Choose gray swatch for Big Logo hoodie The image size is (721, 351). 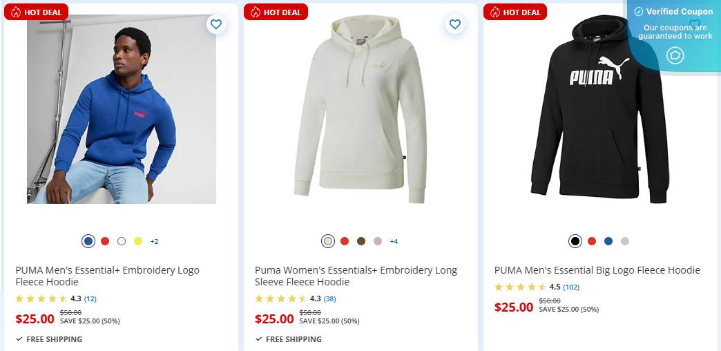coord(625,241)
